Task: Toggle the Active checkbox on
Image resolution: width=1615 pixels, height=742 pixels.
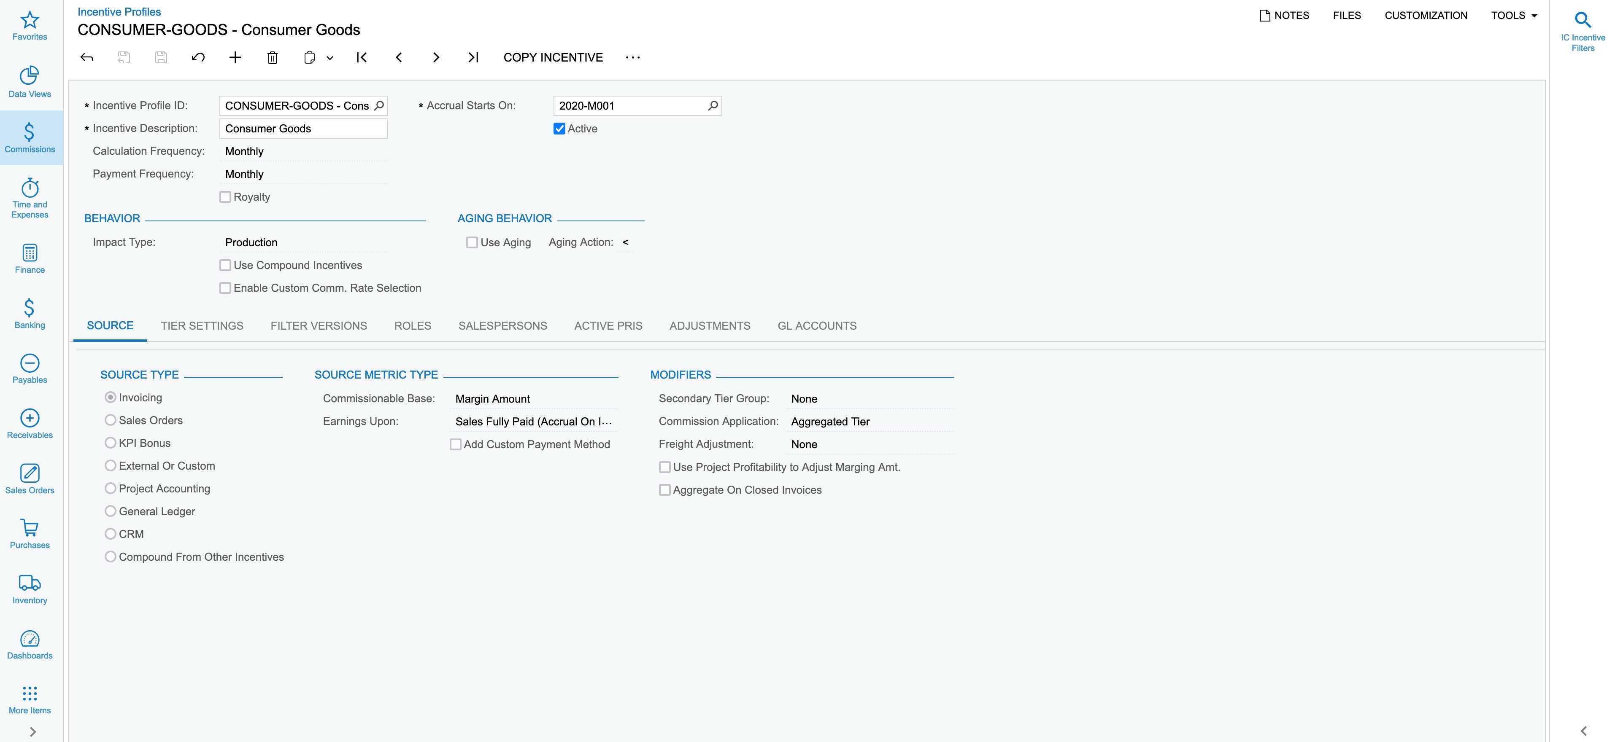Action: (559, 128)
